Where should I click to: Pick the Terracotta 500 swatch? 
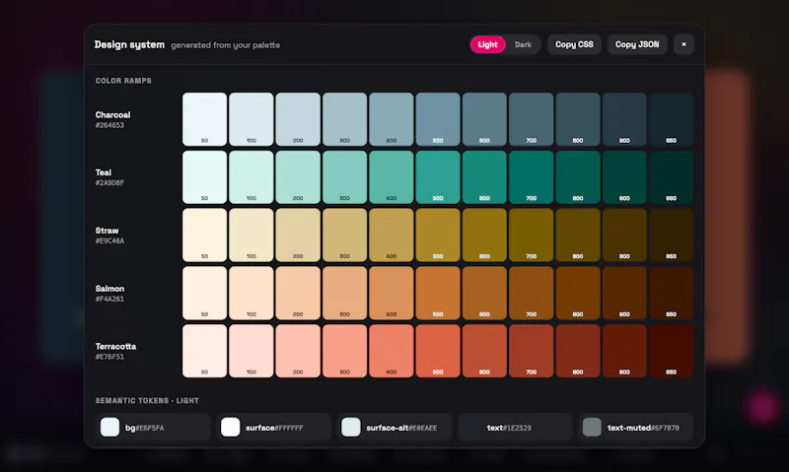click(x=438, y=351)
